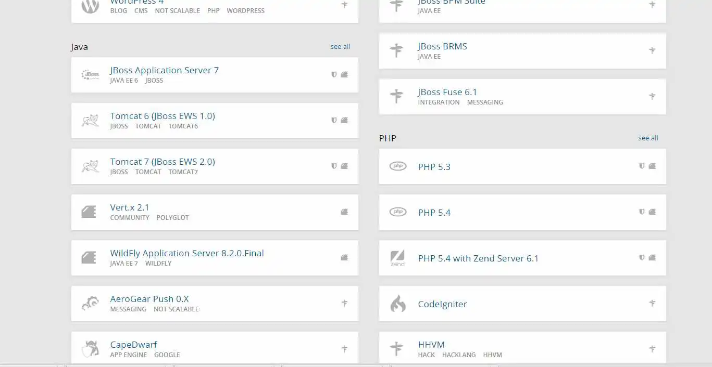Open 'see all' for the PHP section
Image resolution: width=712 pixels, height=367 pixels.
coord(648,138)
